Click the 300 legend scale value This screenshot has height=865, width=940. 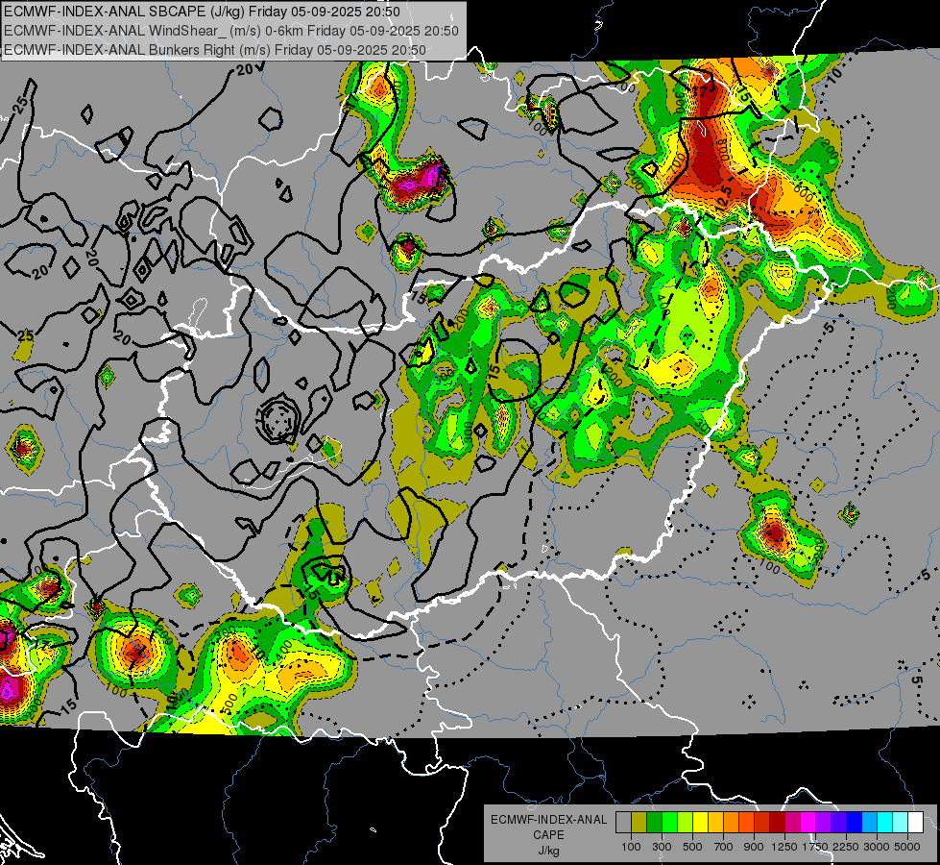662,847
